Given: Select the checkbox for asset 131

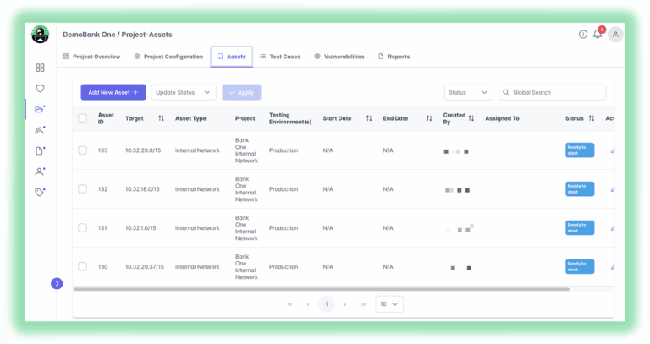Looking at the screenshot, I should pyautogui.click(x=82, y=228).
